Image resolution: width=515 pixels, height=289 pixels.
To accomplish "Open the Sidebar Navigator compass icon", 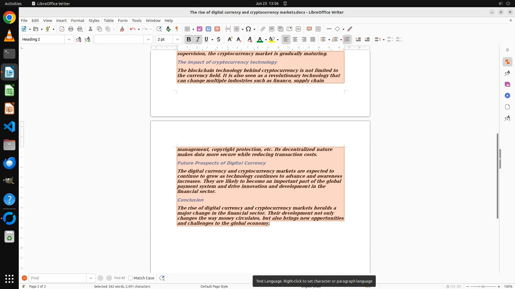I will [x=507, y=96].
